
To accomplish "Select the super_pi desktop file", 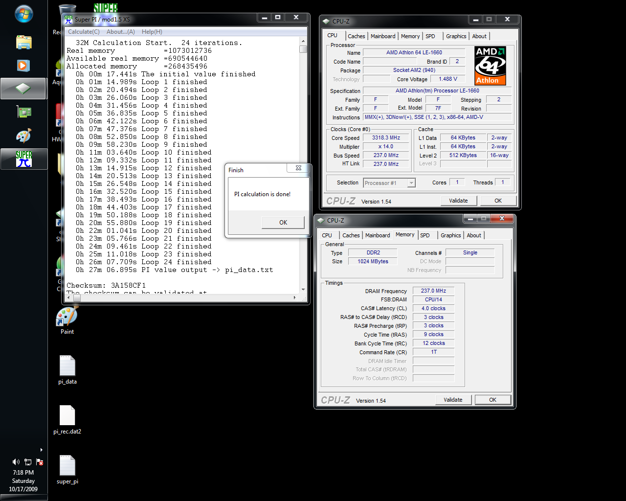I will (67, 470).
